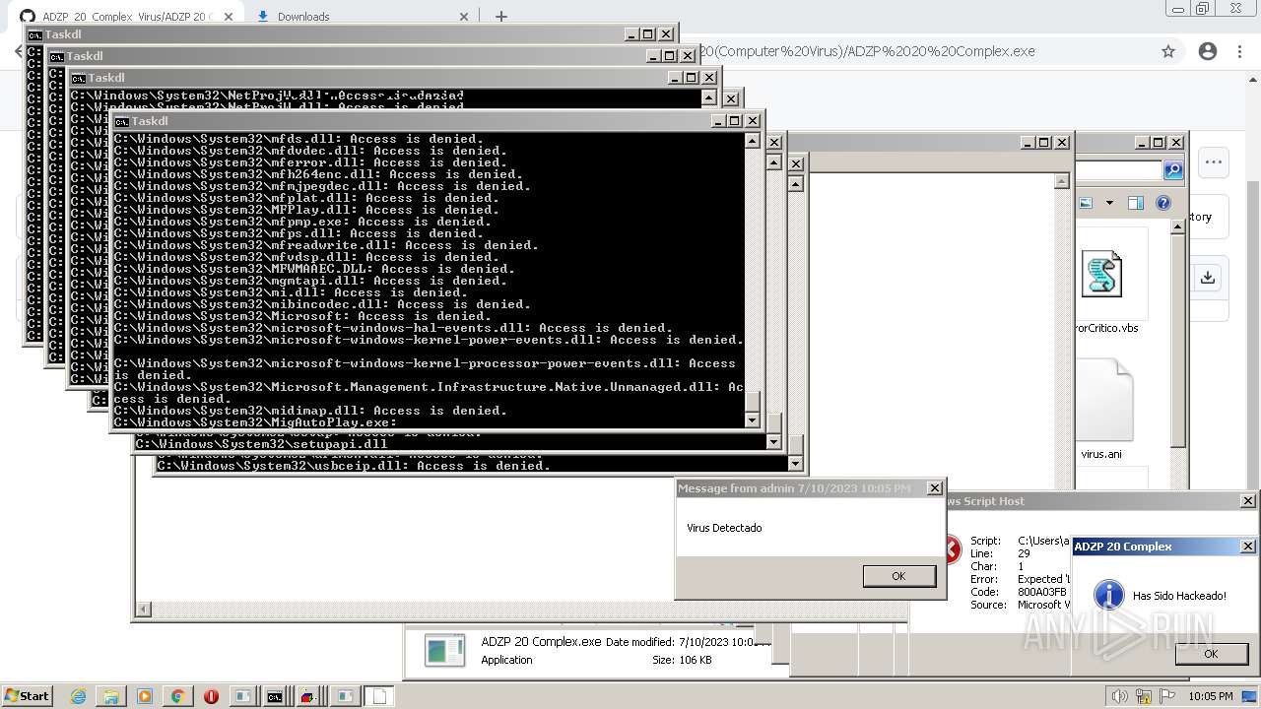Download the raw file via GitHub download icon
This screenshot has width=1261, height=709.
[x=1208, y=278]
